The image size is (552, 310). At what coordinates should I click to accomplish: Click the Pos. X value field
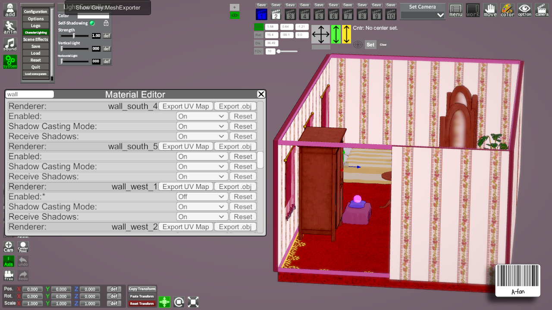click(x=32, y=289)
